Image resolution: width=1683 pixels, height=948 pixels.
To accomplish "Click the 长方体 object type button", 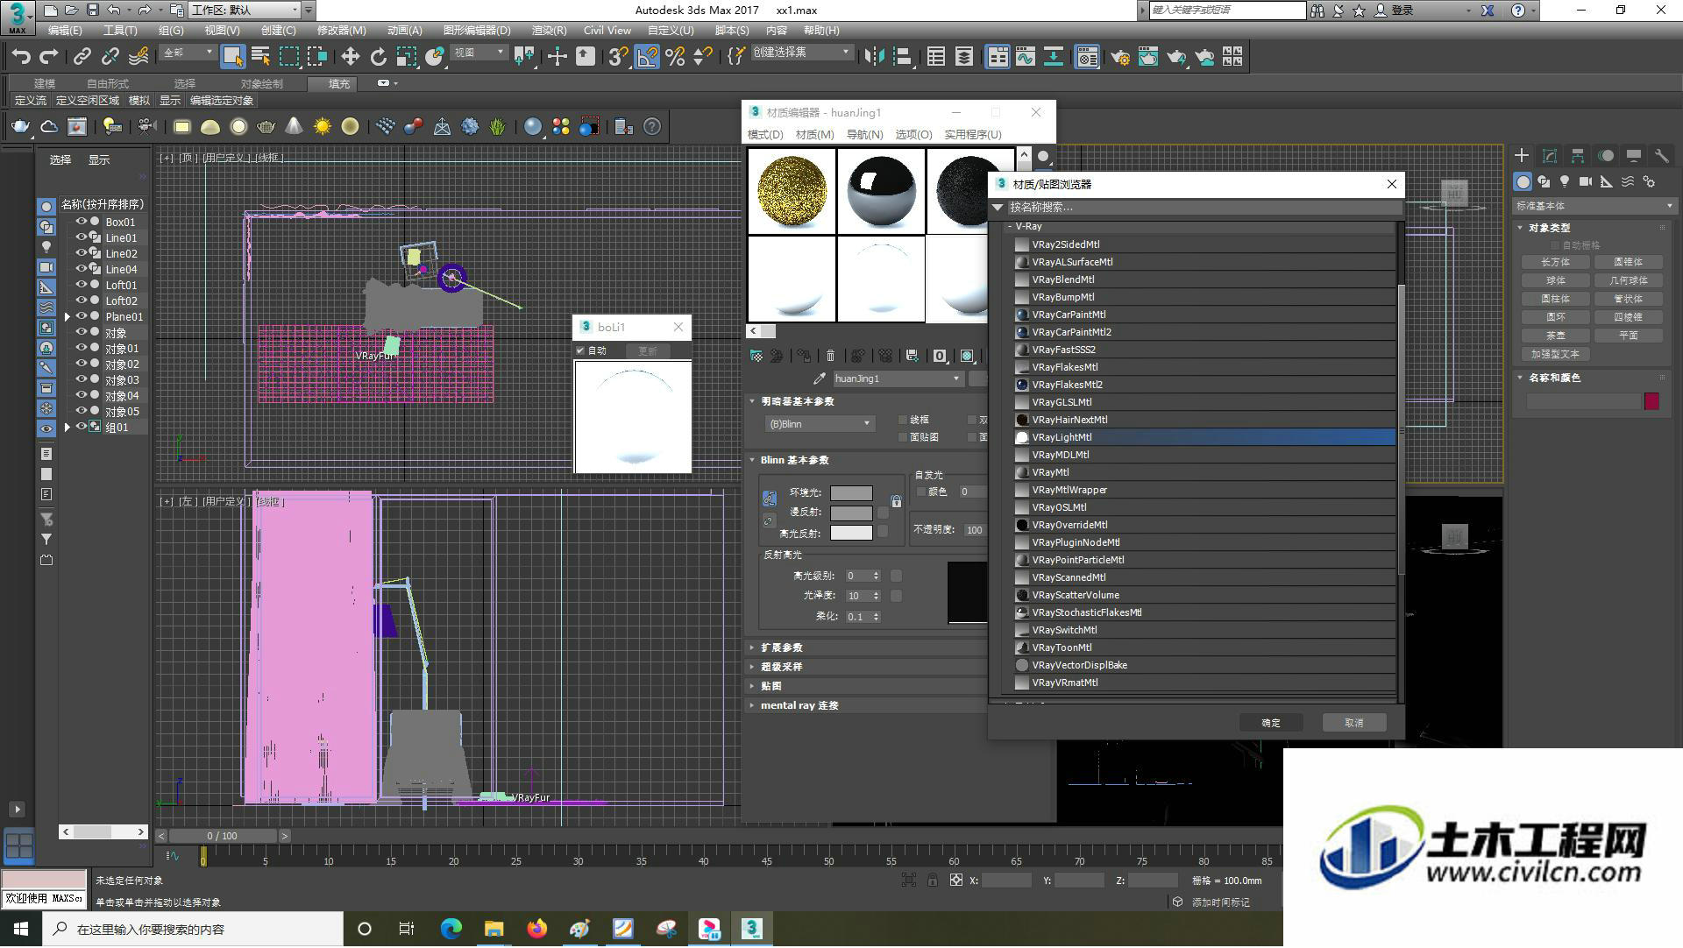I will pos(1555,262).
